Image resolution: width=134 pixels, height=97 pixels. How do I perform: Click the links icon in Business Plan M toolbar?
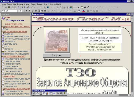coord(38,93)
